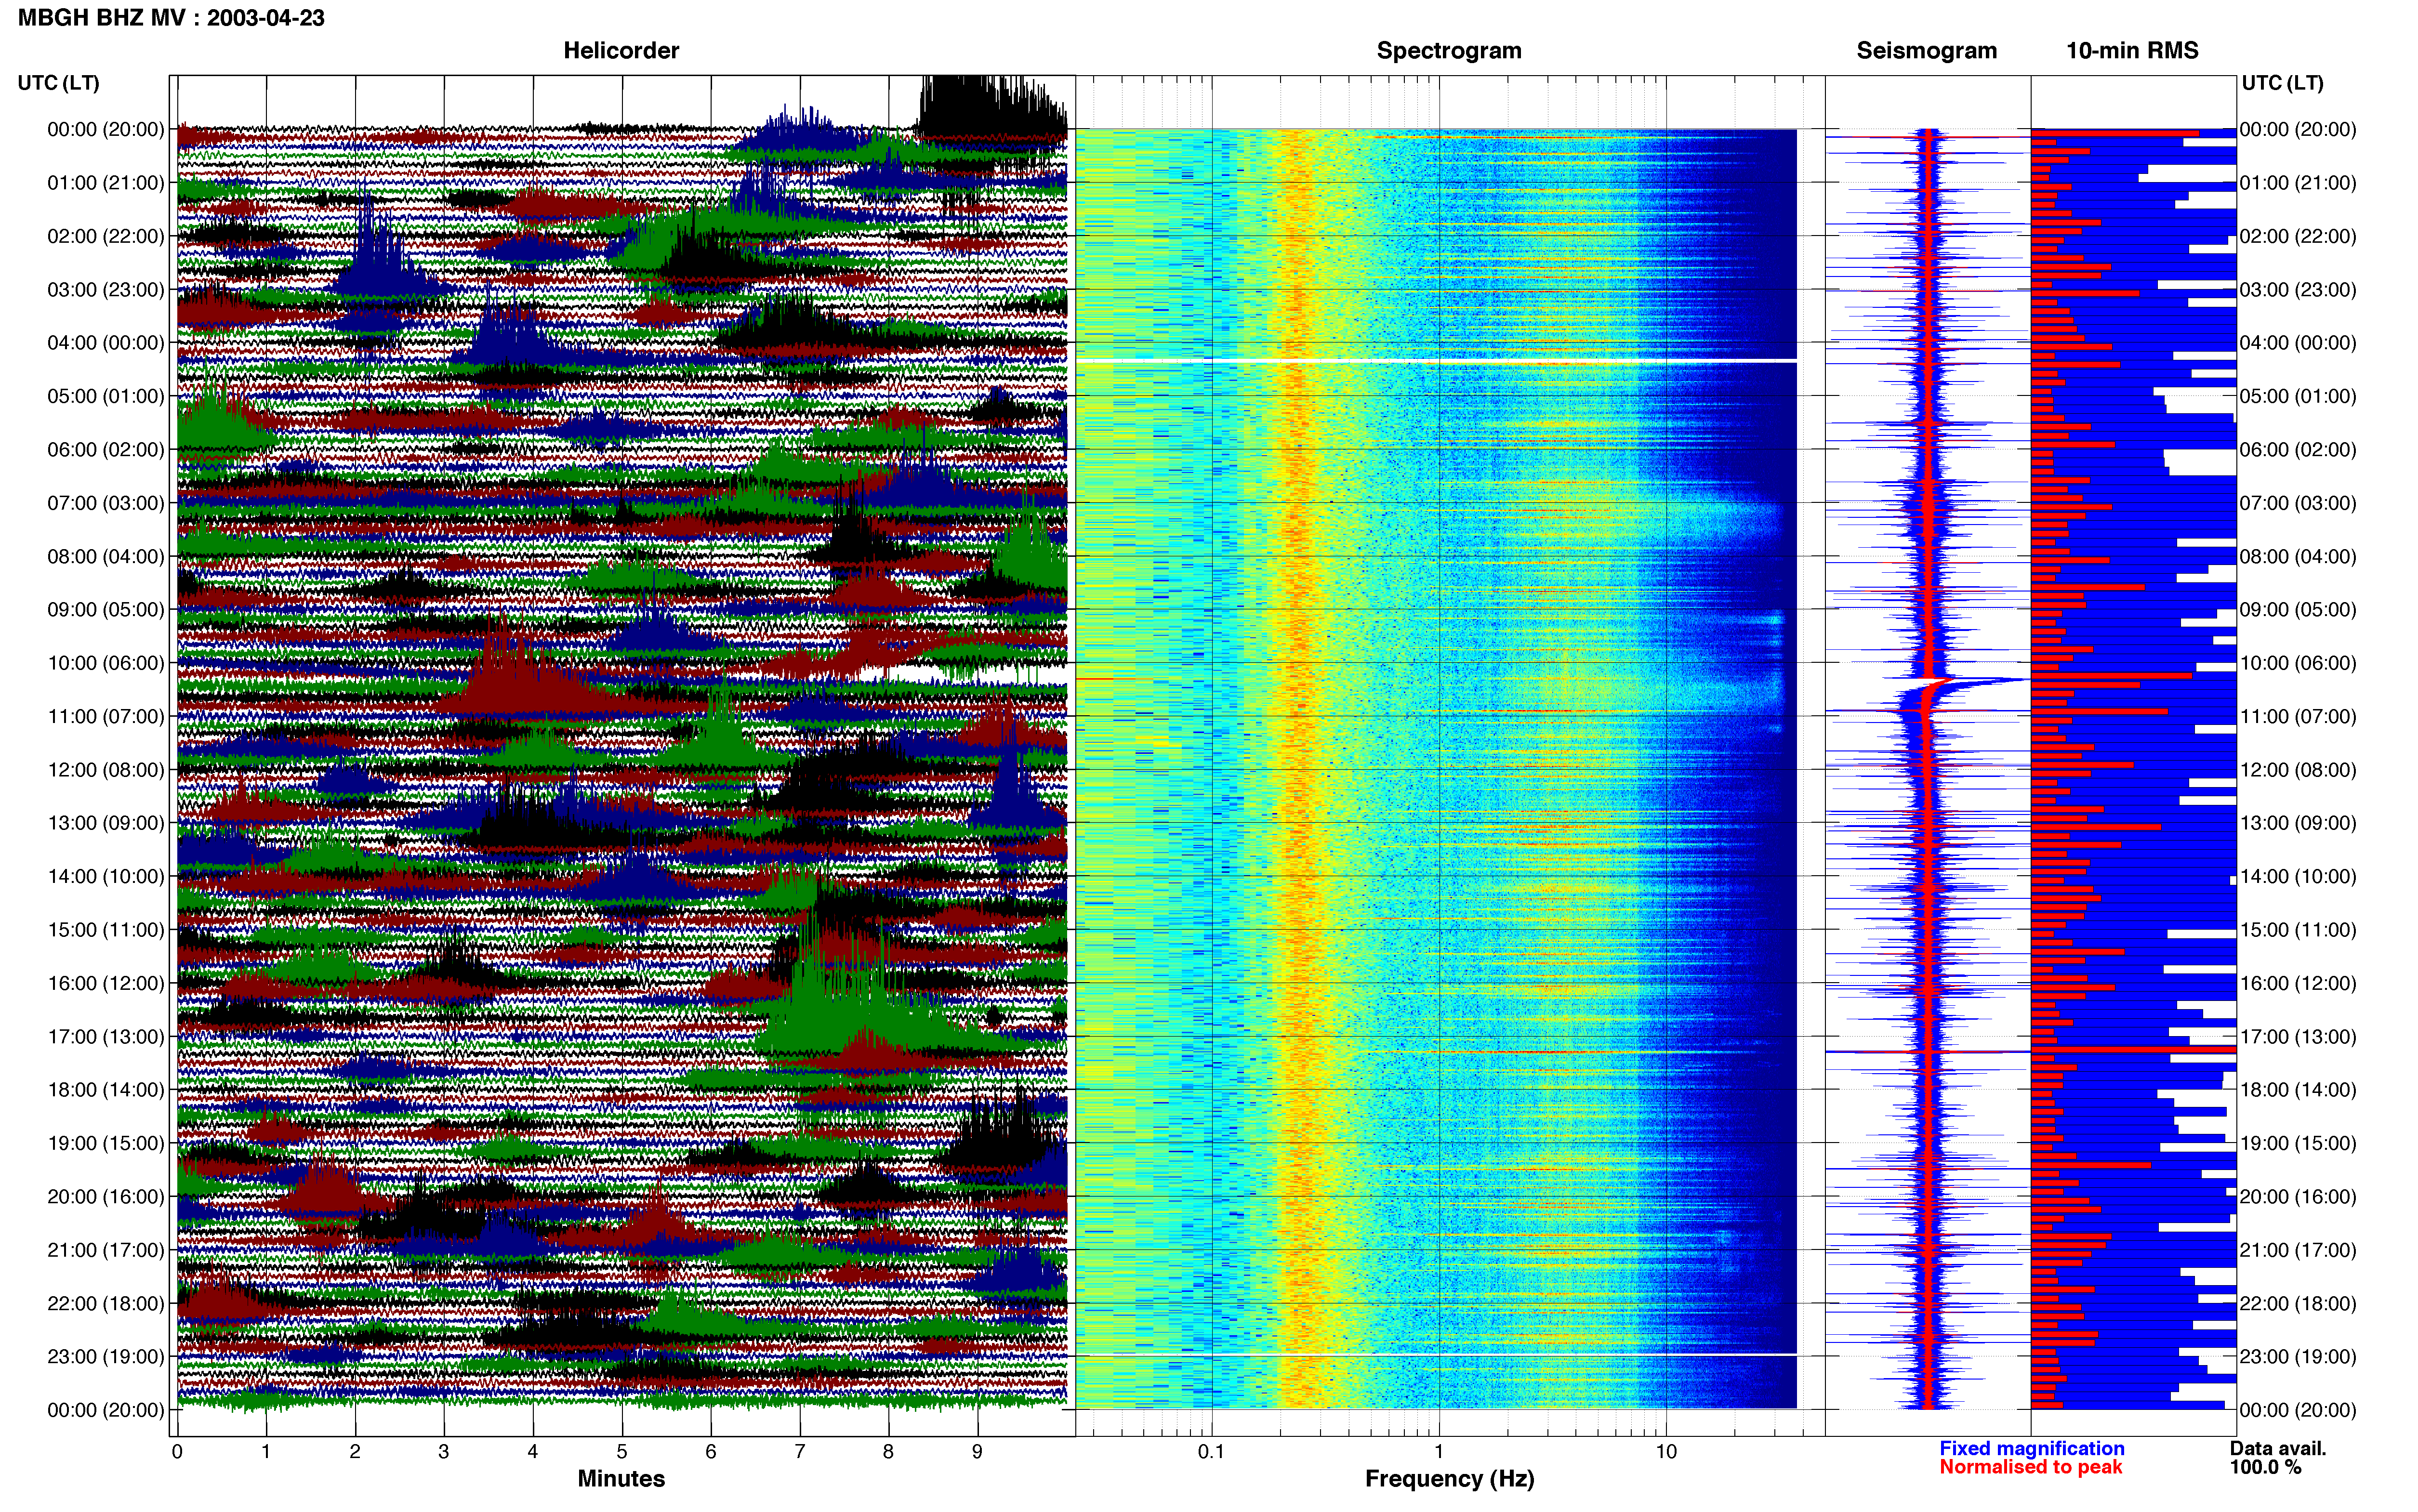Click left time label '23:00 (19:00)'
Screen dimensions: 2418x1512
pyautogui.click(x=105, y=1356)
